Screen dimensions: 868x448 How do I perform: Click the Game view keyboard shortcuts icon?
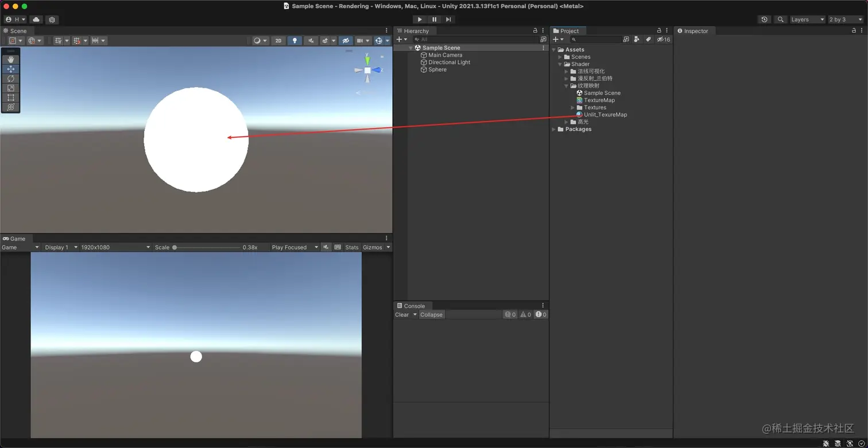pos(338,247)
